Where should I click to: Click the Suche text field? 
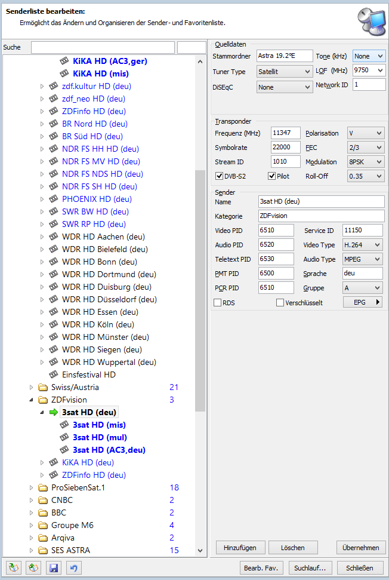click(x=103, y=47)
